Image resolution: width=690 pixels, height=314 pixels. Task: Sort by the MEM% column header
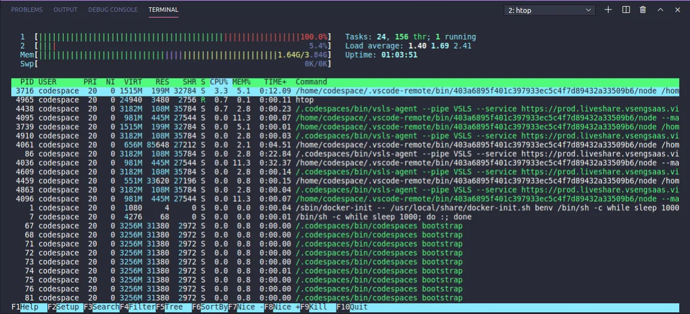click(x=242, y=82)
